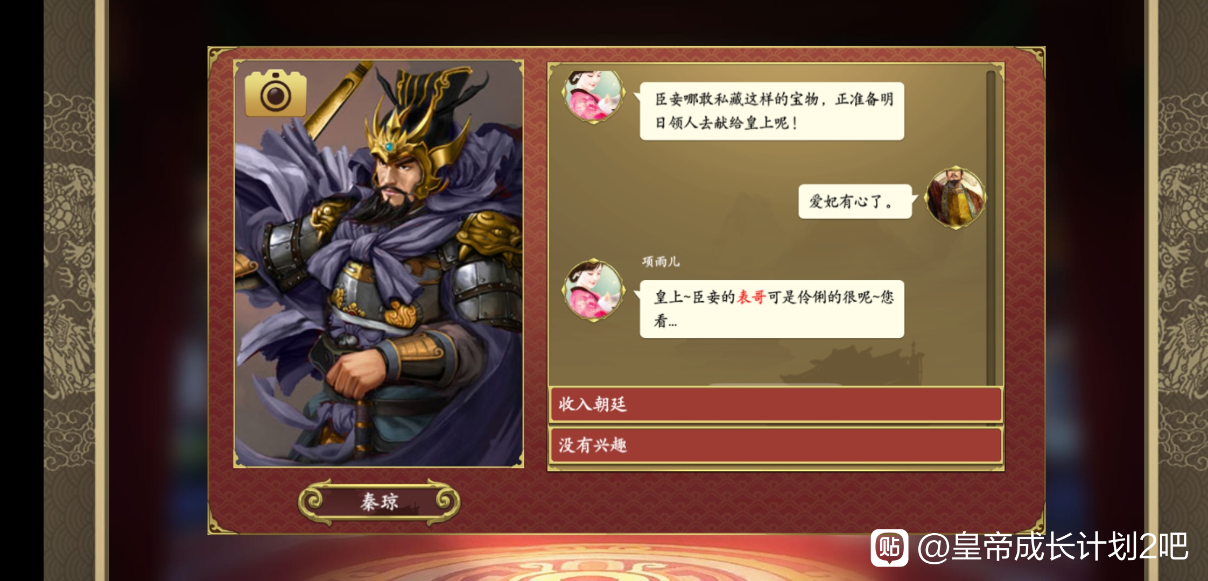This screenshot has width=1208, height=581.
Task: Tap the consort avatar beside top message
Action: 594,95
